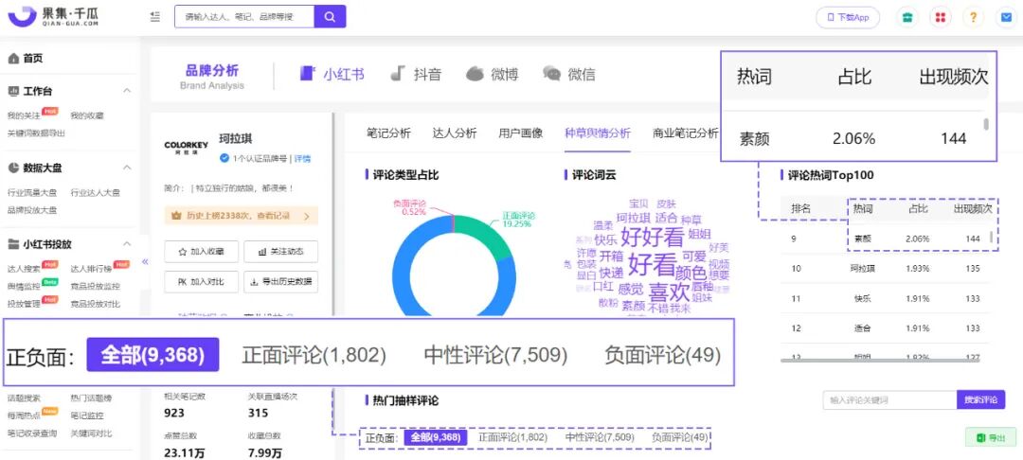Click the 果集·千瓜 logo
The height and width of the screenshot is (460, 1023).
pyautogui.click(x=53, y=16)
